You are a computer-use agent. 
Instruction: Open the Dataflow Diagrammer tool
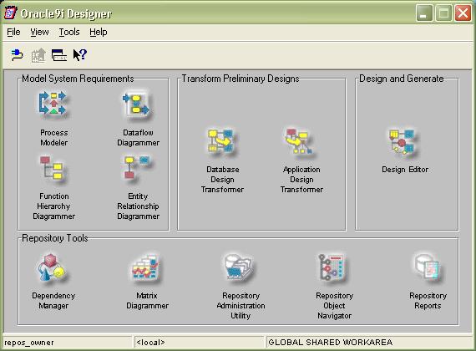click(x=136, y=105)
